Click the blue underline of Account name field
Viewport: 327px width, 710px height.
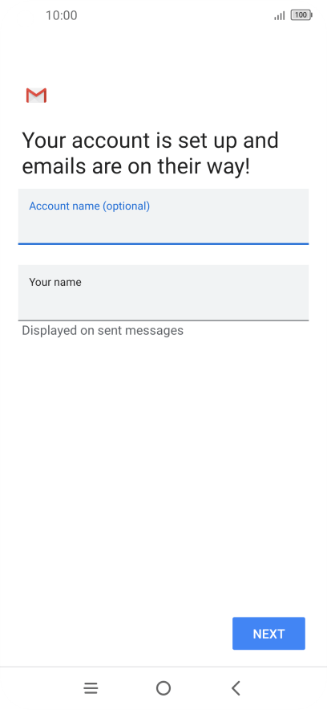tap(163, 243)
